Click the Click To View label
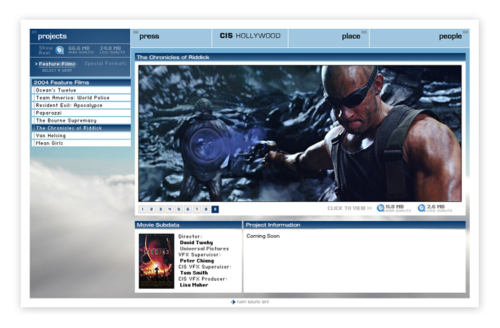This screenshot has width=500, height=328. (349, 208)
